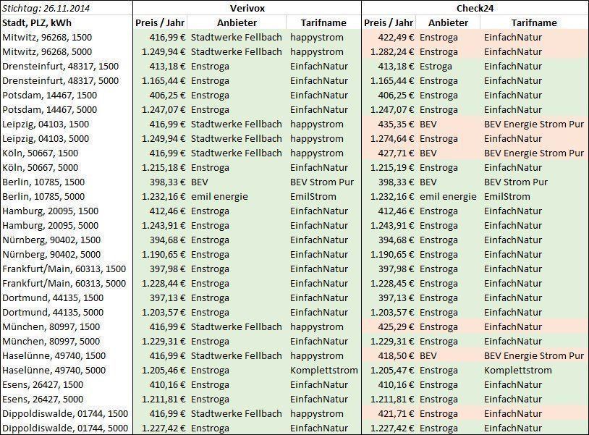Click the "Tarifname" header under Check24
589x435 pixels.
[x=534, y=23]
